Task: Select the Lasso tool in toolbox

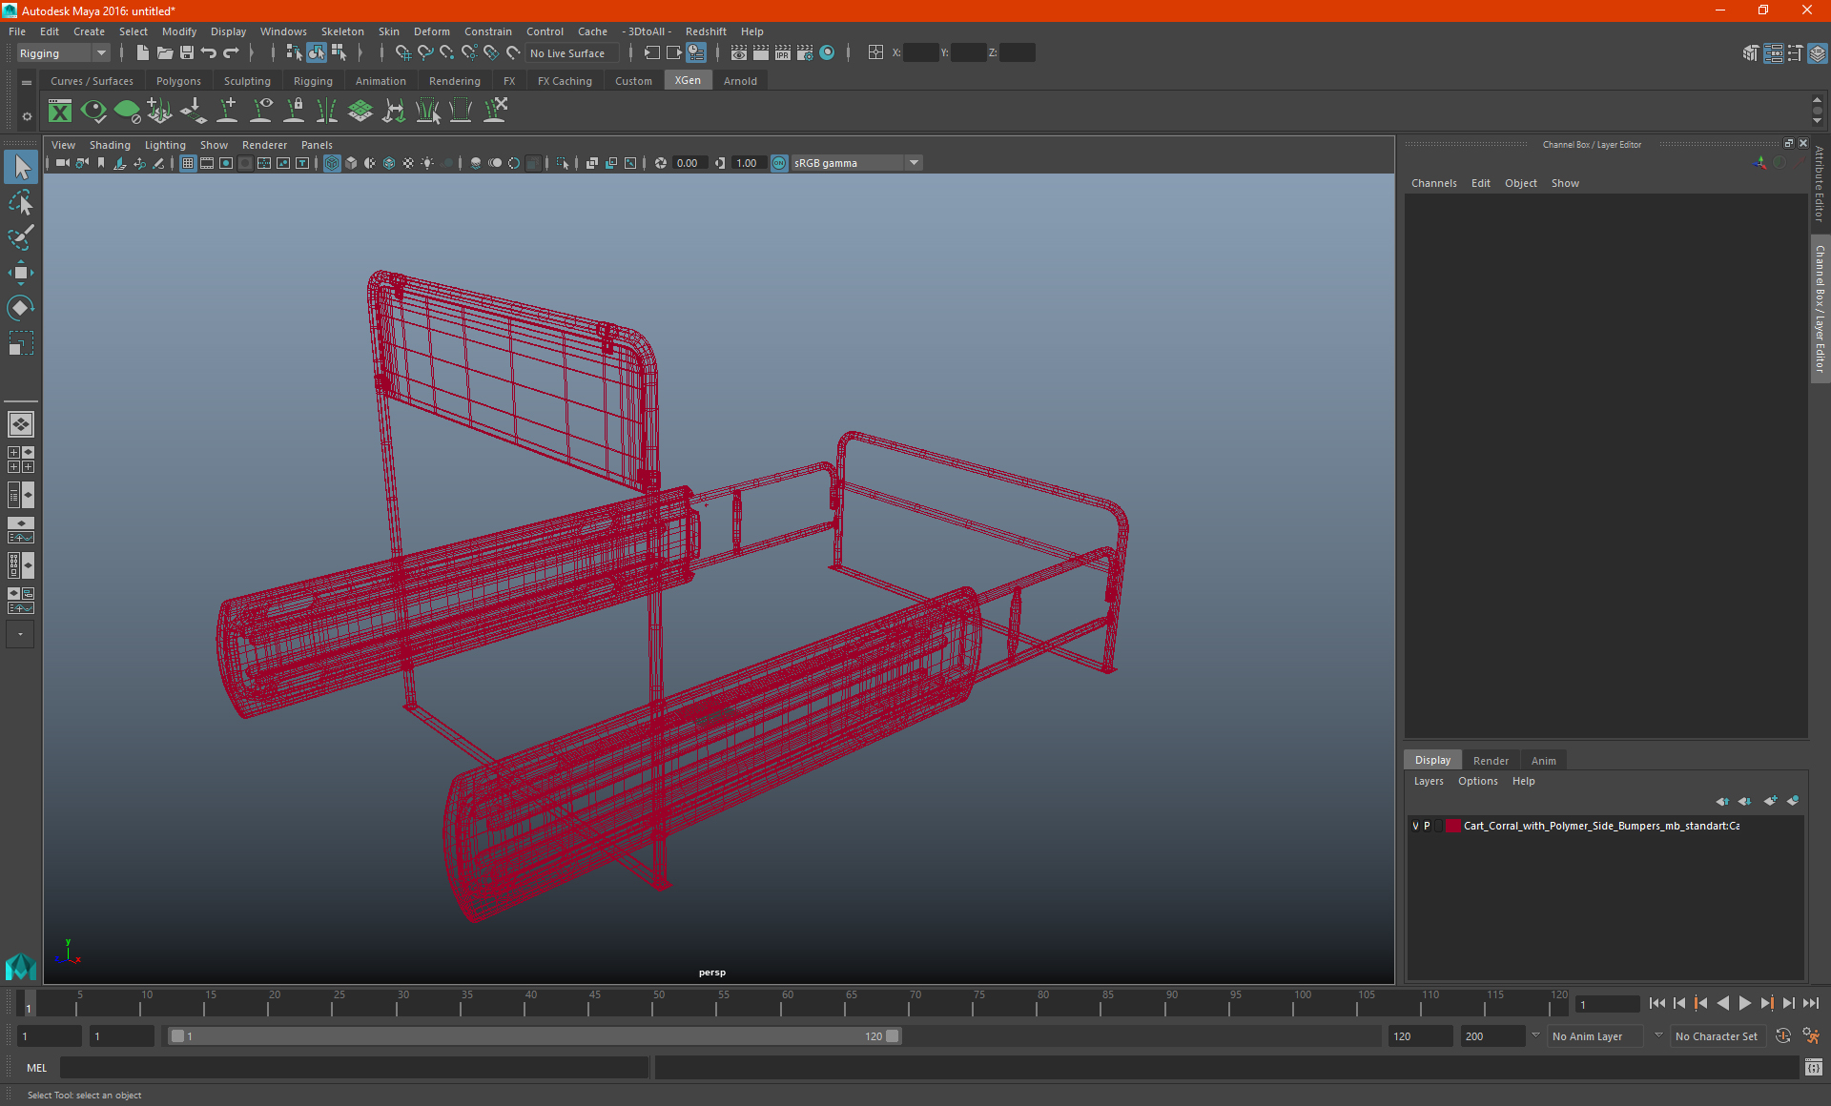Action: [x=21, y=203]
